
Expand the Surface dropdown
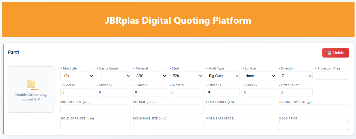(x=259, y=76)
